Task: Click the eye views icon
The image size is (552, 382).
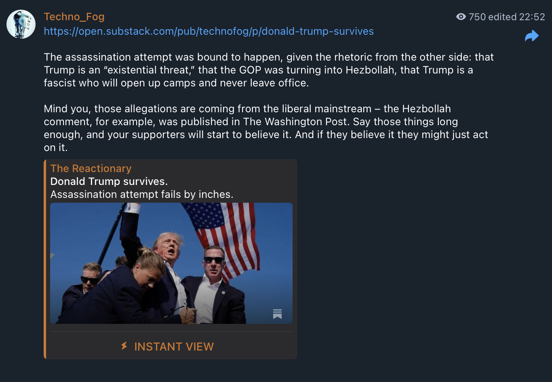Action: coord(461,17)
